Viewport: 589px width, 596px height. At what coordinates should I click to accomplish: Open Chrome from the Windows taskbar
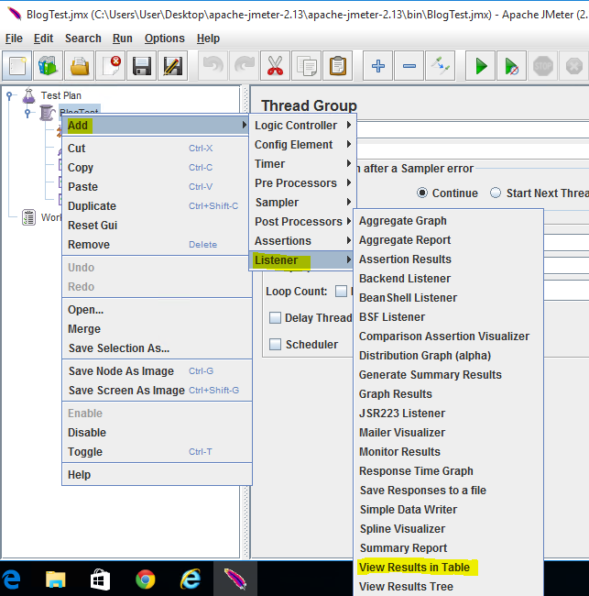(146, 579)
